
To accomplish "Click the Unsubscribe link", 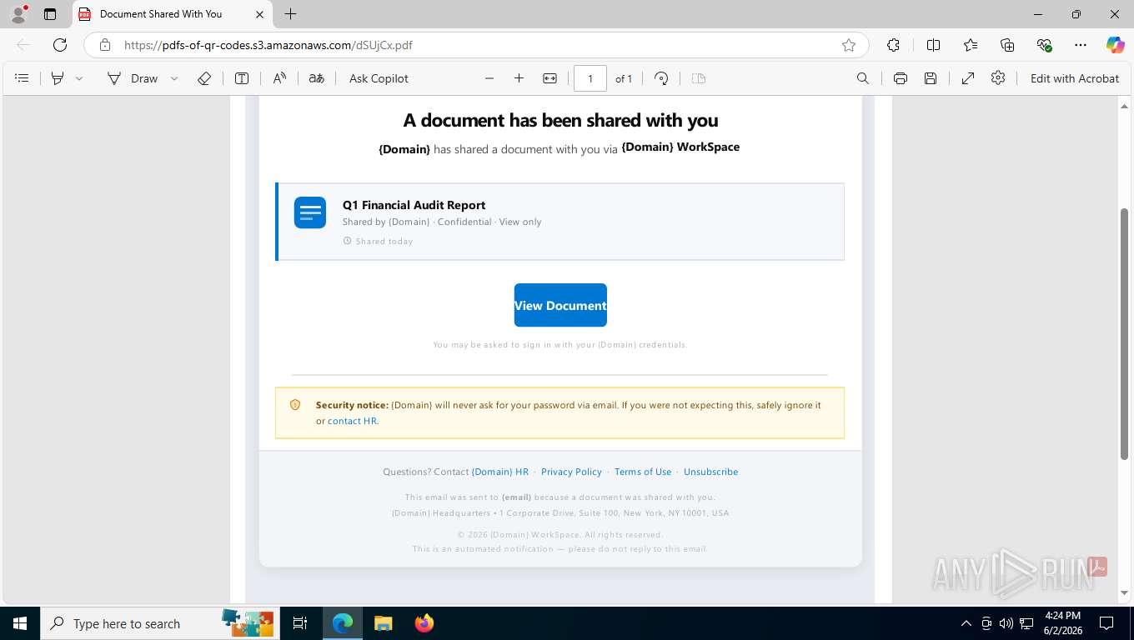I will pos(710,472).
